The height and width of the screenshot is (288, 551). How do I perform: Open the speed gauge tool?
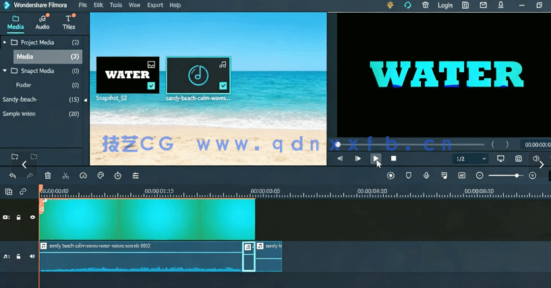pos(83,175)
